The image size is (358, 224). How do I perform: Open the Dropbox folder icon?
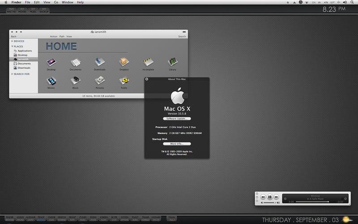point(124,62)
